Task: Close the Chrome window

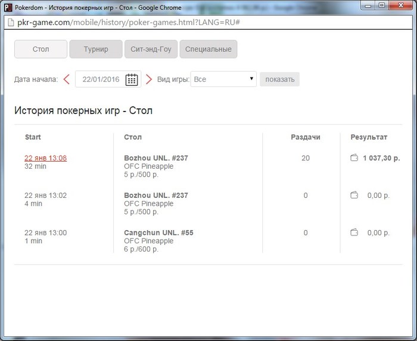Action: 401,5
